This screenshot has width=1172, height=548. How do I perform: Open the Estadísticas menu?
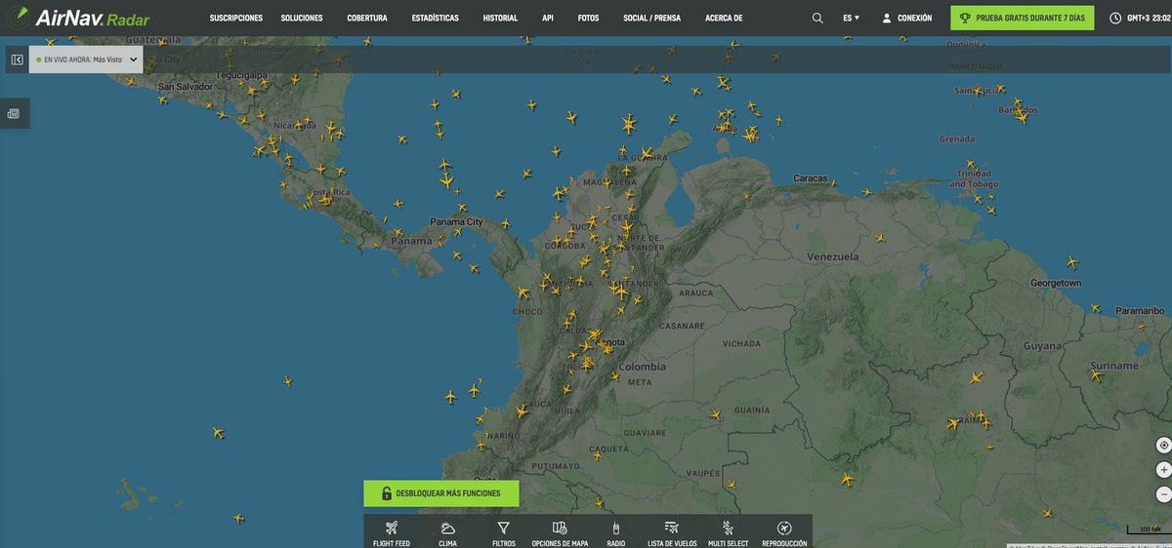(436, 18)
